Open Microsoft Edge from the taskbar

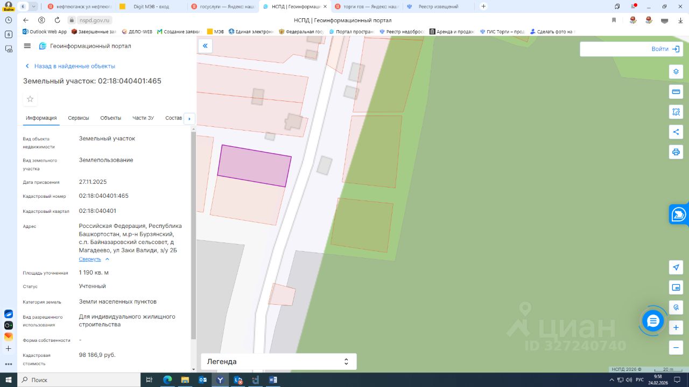[x=167, y=380]
